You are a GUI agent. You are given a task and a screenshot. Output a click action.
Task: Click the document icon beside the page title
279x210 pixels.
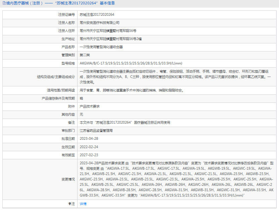(x=4, y=3)
